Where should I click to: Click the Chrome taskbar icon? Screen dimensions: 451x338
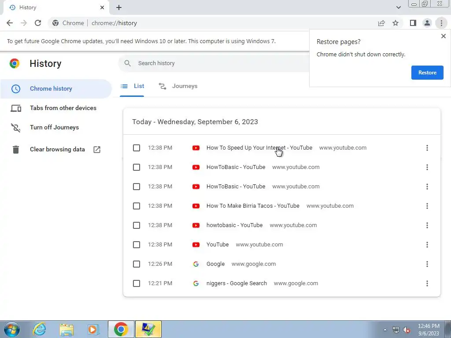(x=121, y=329)
